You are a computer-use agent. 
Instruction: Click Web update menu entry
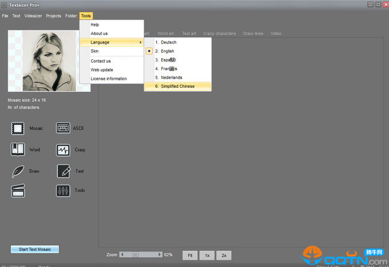point(102,70)
